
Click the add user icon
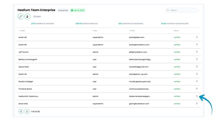28,16
